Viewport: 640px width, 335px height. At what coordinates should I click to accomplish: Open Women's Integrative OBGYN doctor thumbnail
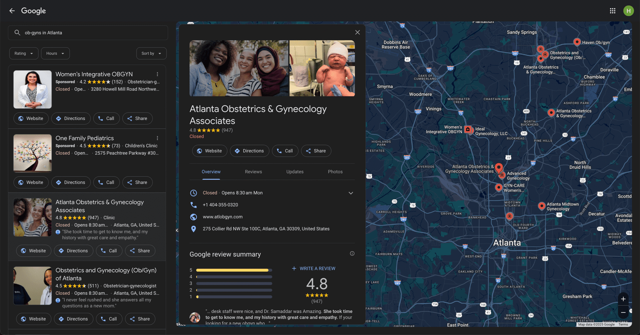pos(32,90)
